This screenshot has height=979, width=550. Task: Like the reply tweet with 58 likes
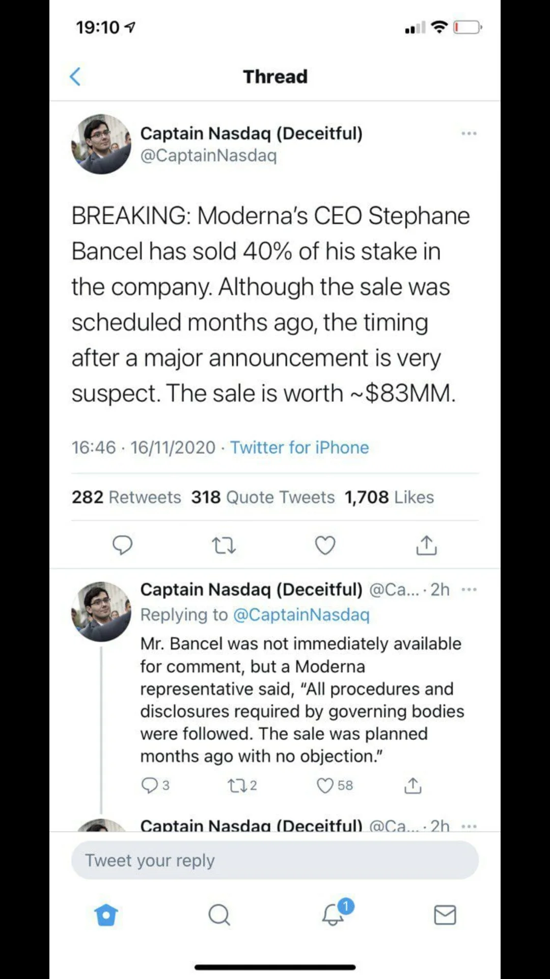pos(335,785)
